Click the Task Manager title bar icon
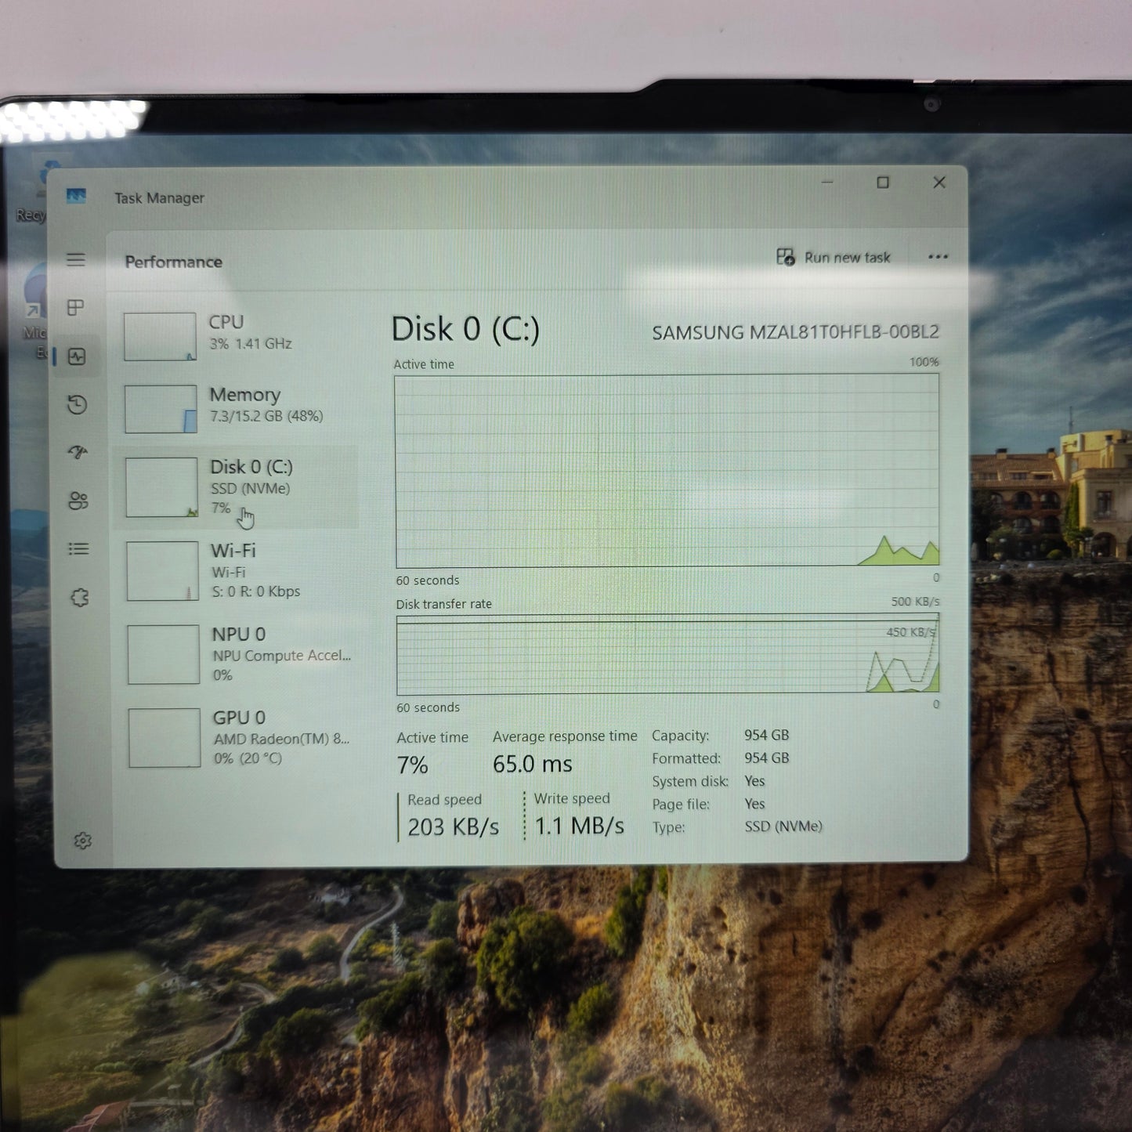The image size is (1132, 1132). (76, 196)
